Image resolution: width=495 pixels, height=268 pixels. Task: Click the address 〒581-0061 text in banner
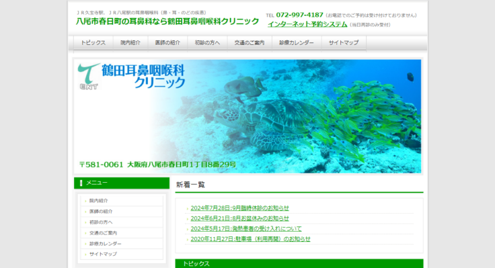coord(157,165)
